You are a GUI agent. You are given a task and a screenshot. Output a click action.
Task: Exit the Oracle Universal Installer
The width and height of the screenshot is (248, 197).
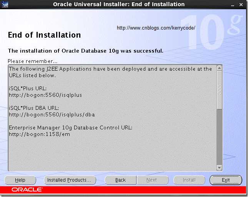(226, 180)
